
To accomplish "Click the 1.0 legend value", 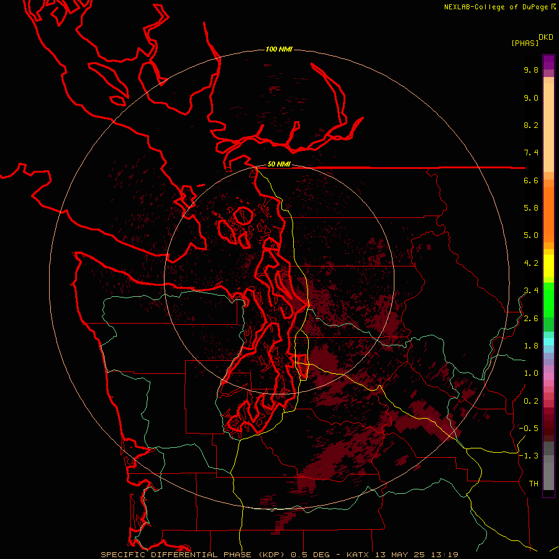I will coord(531,373).
